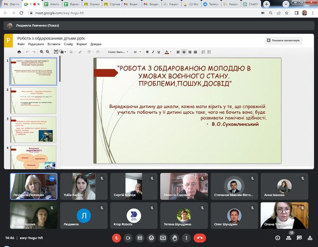Image resolution: width=318 pixels, height=247 pixels.
Task: Click the red leave call button
Action: pyautogui.click(x=200, y=238)
